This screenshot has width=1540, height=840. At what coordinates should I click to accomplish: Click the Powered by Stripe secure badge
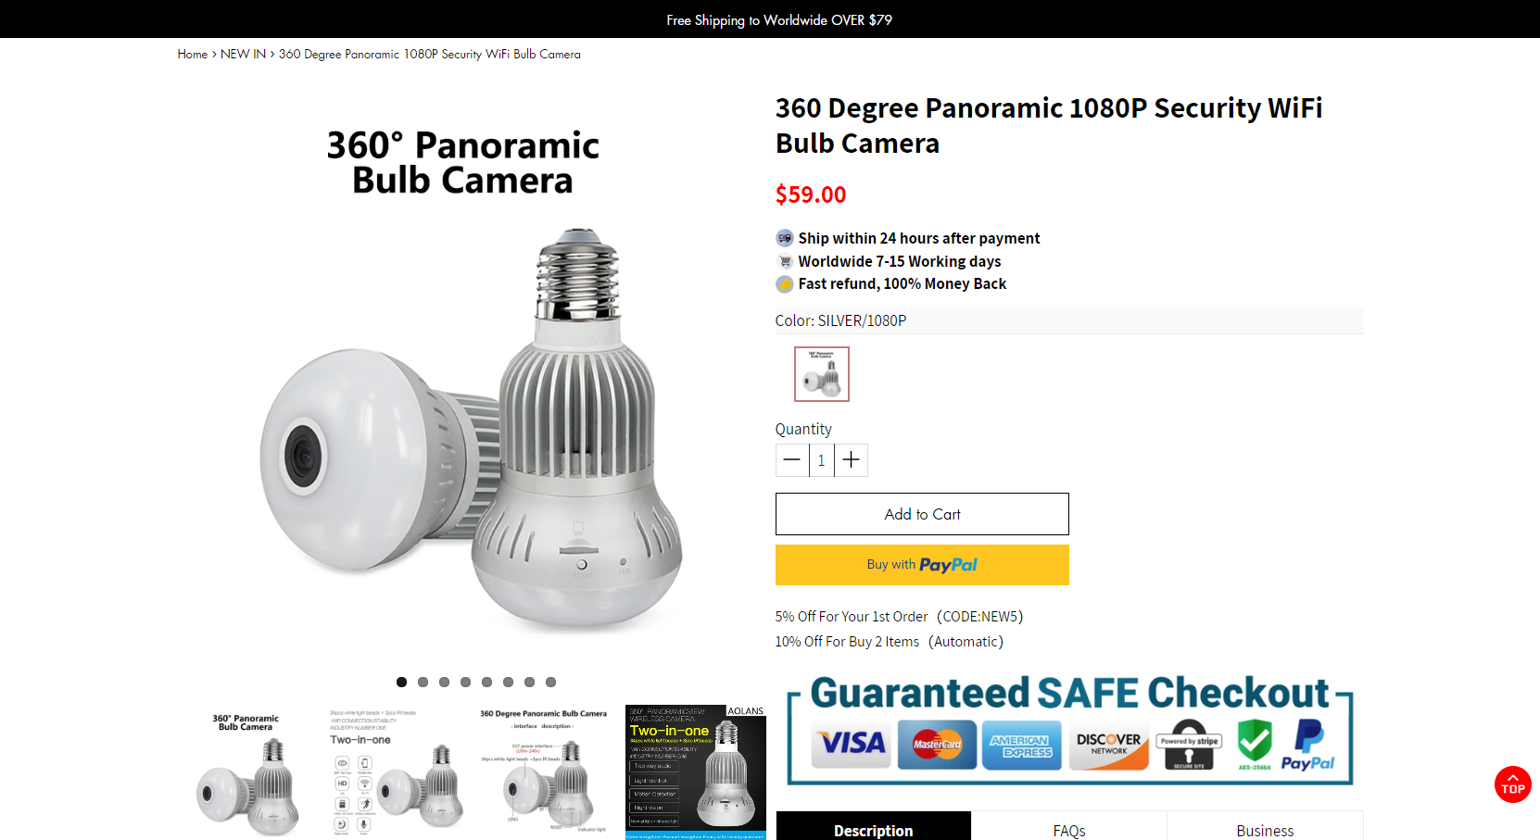(1190, 744)
